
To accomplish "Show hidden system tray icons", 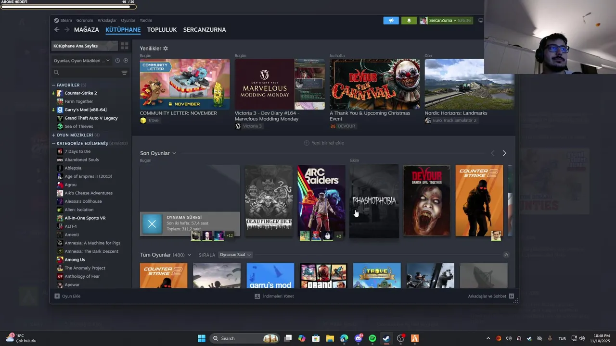I will point(488,338).
